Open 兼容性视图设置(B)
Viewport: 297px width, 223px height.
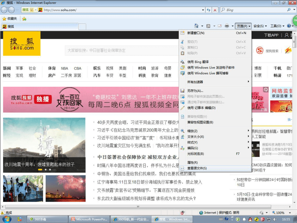coord(215,122)
